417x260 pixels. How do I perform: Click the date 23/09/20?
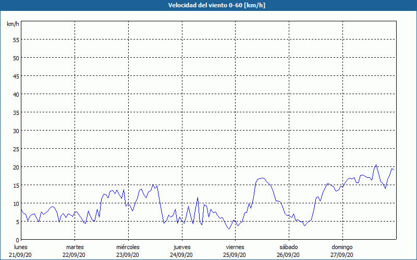128,255
